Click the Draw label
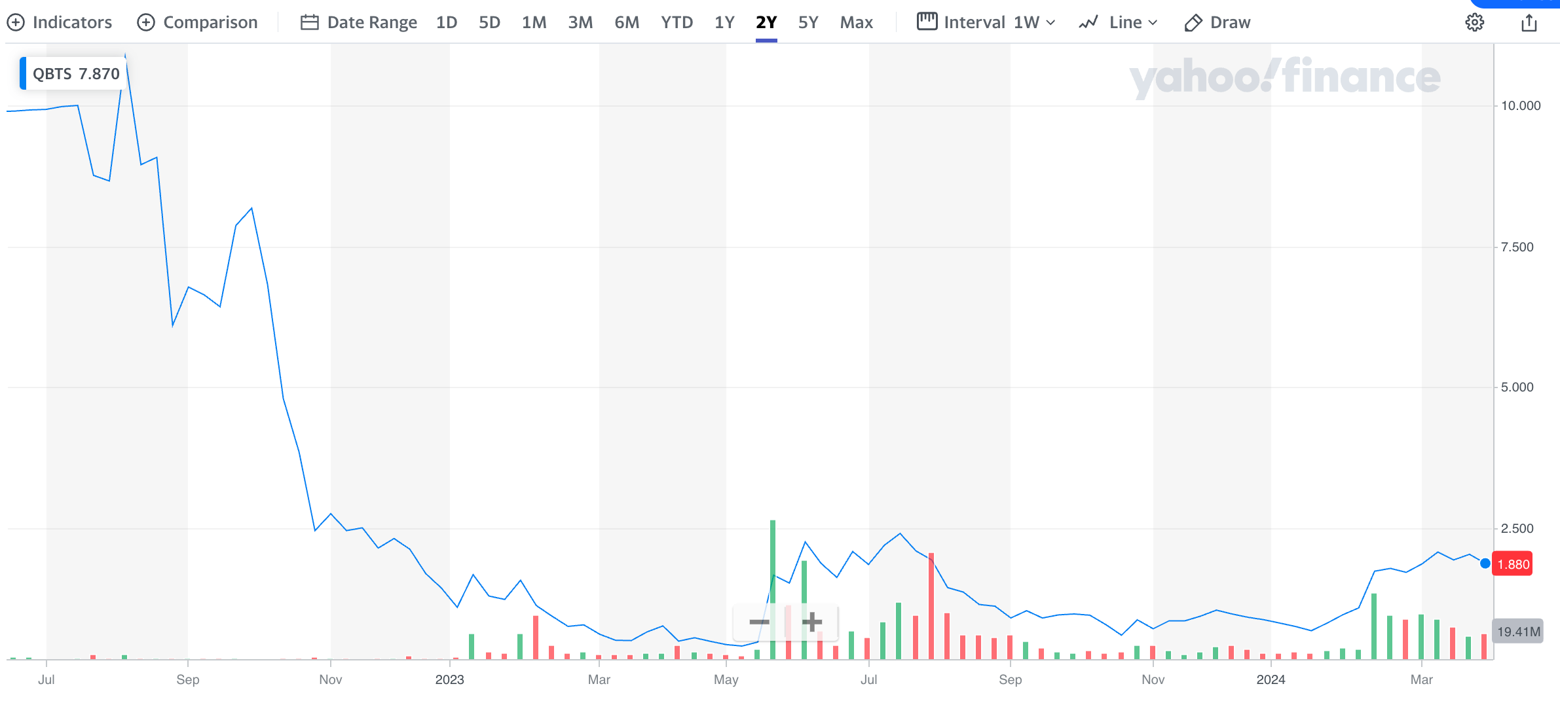This screenshot has height=703, width=1560. (x=1230, y=22)
